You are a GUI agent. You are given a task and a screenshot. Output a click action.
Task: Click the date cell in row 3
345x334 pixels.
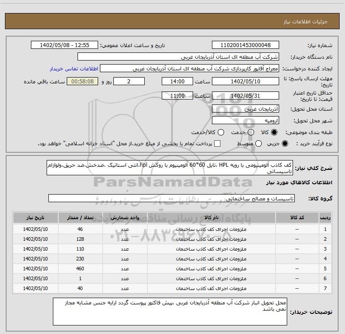tap(35, 249)
